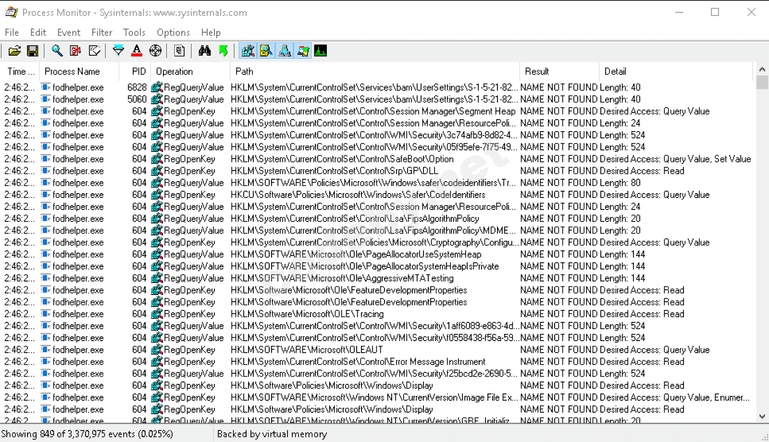
Task: Toggle Show Profiling Events graph icon
Action: coord(321,51)
